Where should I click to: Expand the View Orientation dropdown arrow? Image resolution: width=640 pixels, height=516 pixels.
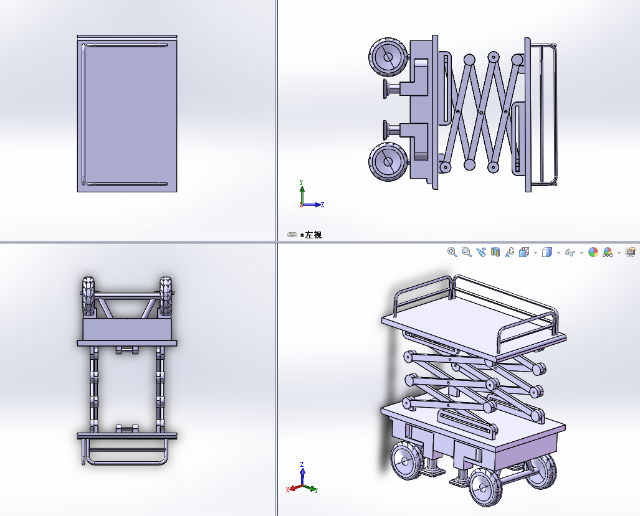(535, 253)
